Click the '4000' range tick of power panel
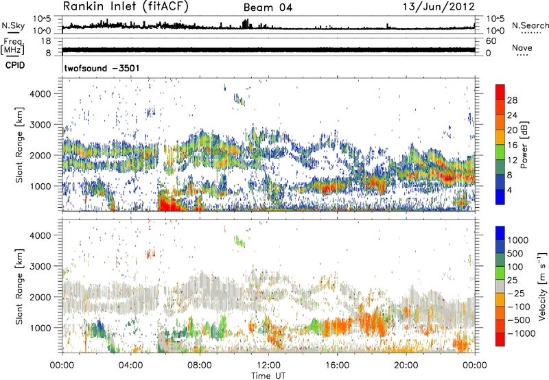549x380 pixels. [x=40, y=94]
